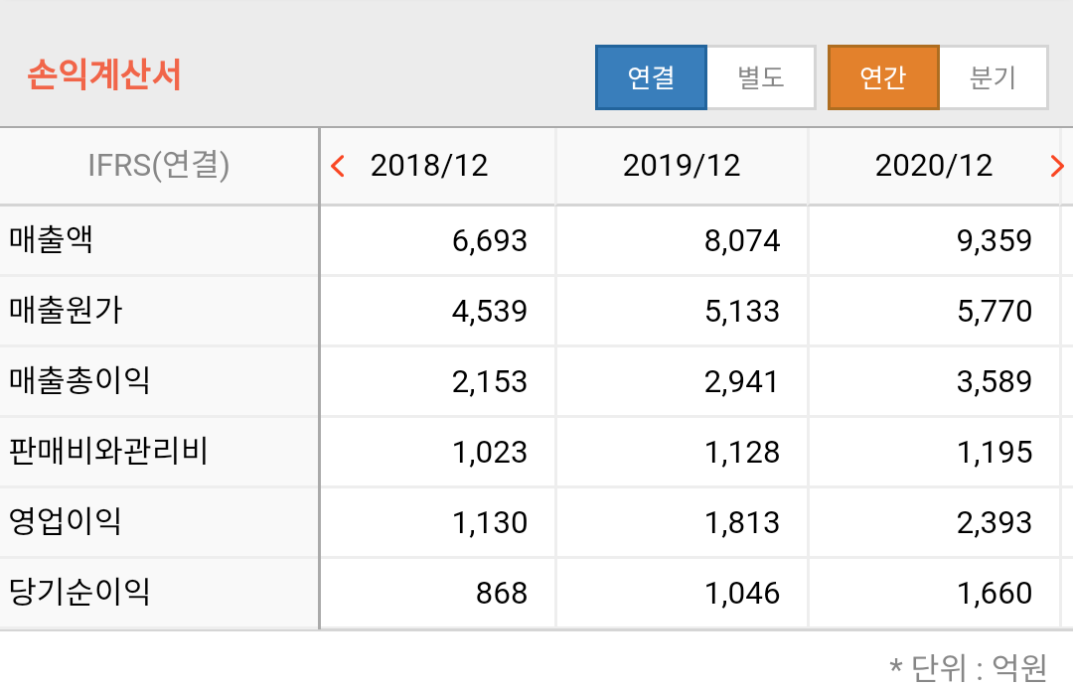Click the 9,359 revenue value
Viewport: 1073px width, 687px height.
pyautogui.click(x=995, y=240)
